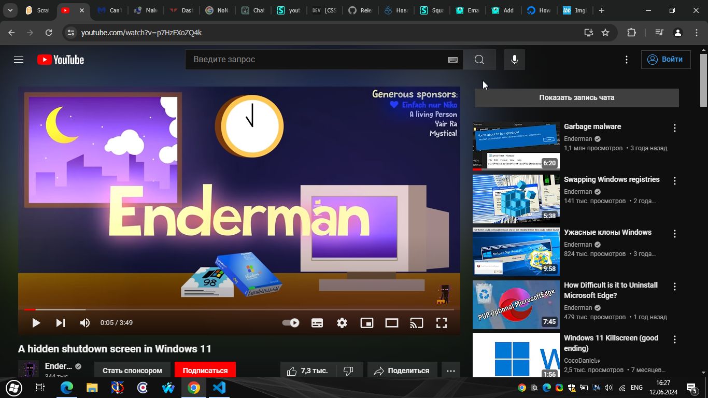Image resolution: width=708 pixels, height=398 pixels.
Task: Open Task View on taskbar
Action: (x=40, y=388)
